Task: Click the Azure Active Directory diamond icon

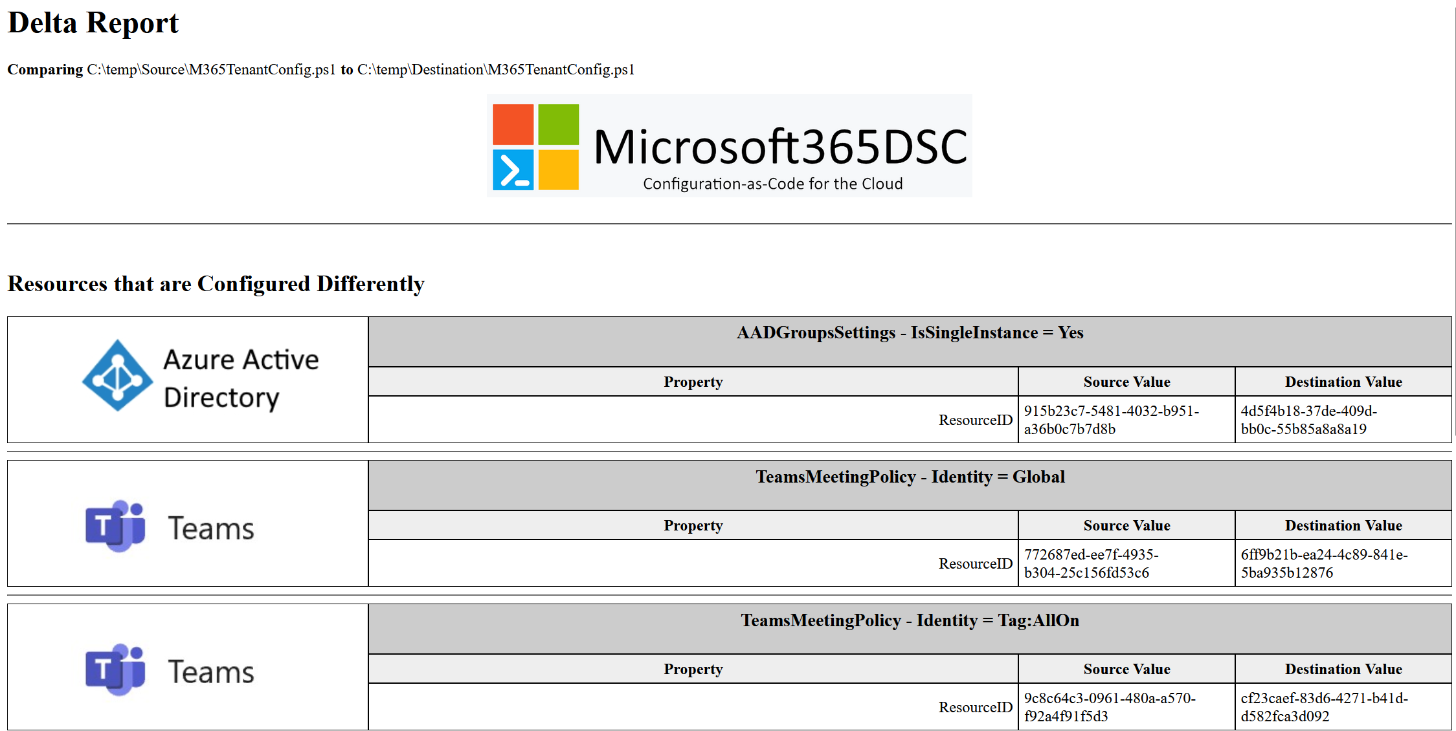Action: [x=117, y=375]
